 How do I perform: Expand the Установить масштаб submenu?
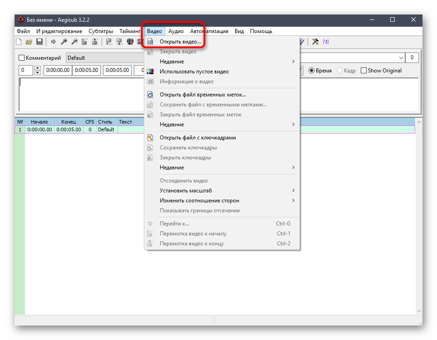tap(222, 191)
